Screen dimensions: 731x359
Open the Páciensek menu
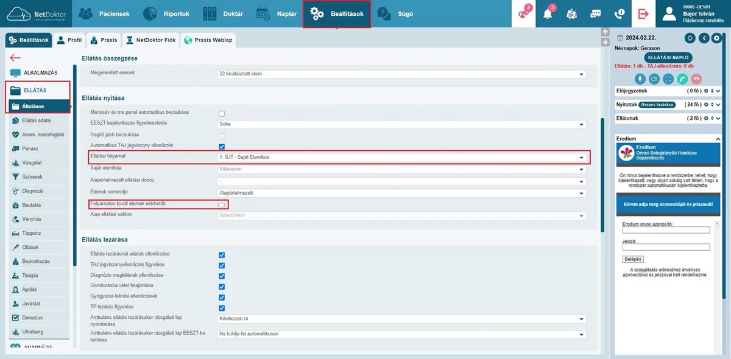tap(104, 13)
